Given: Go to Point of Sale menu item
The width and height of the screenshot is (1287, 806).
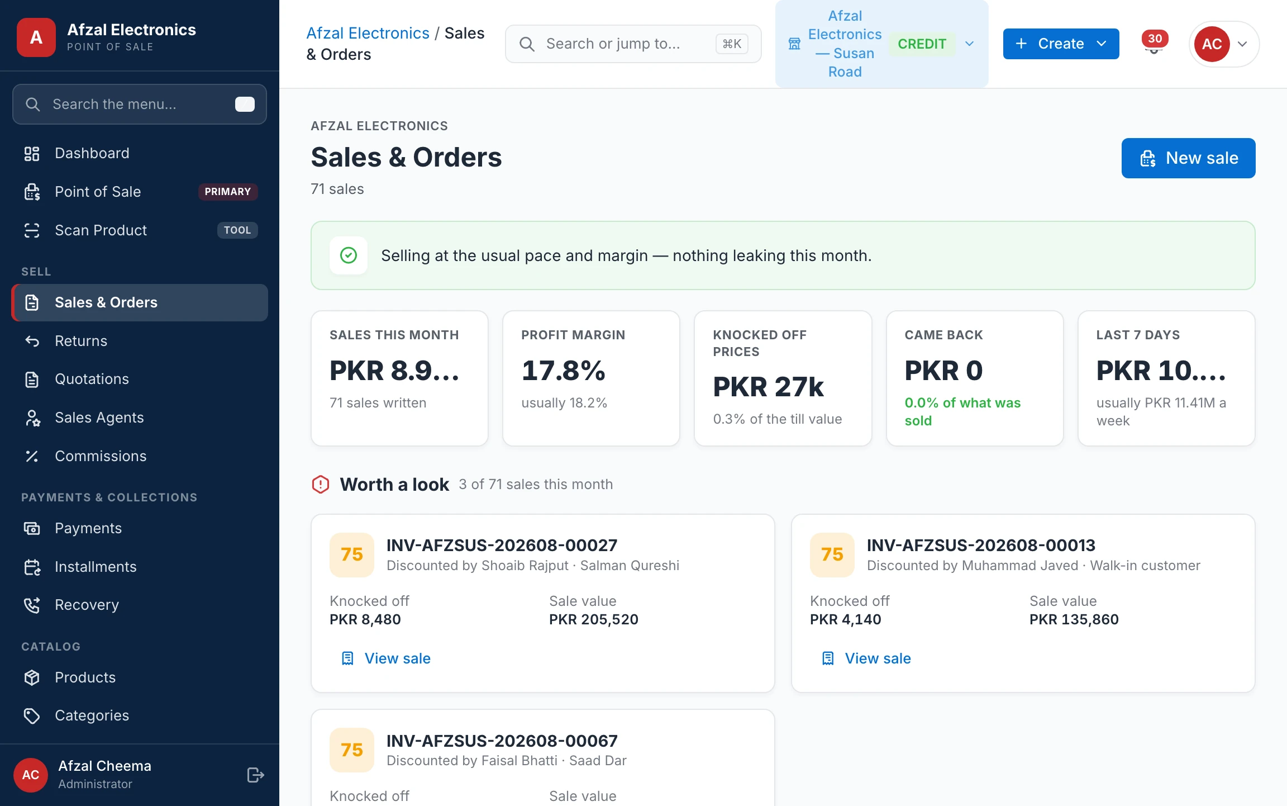Looking at the screenshot, I should pyautogui.click(x=140, y=192).
